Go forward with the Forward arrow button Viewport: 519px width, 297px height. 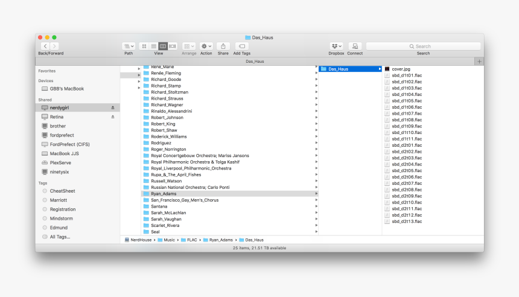pos(54,46)
